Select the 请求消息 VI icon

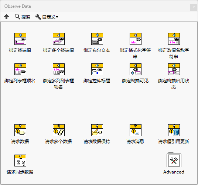(136, 130)
